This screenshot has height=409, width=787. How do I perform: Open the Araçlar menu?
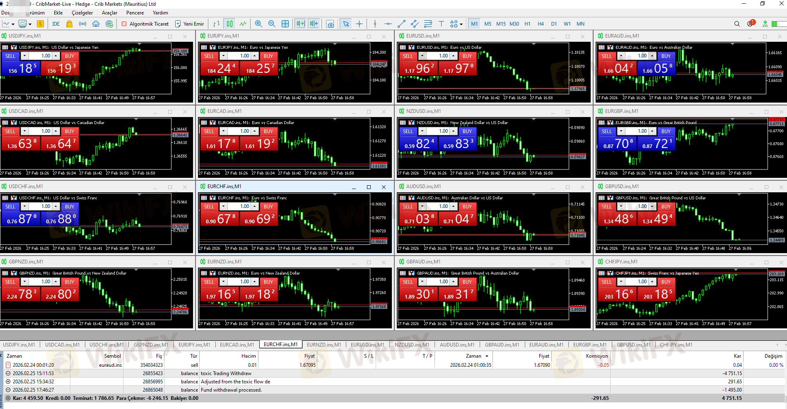(110, 13)
